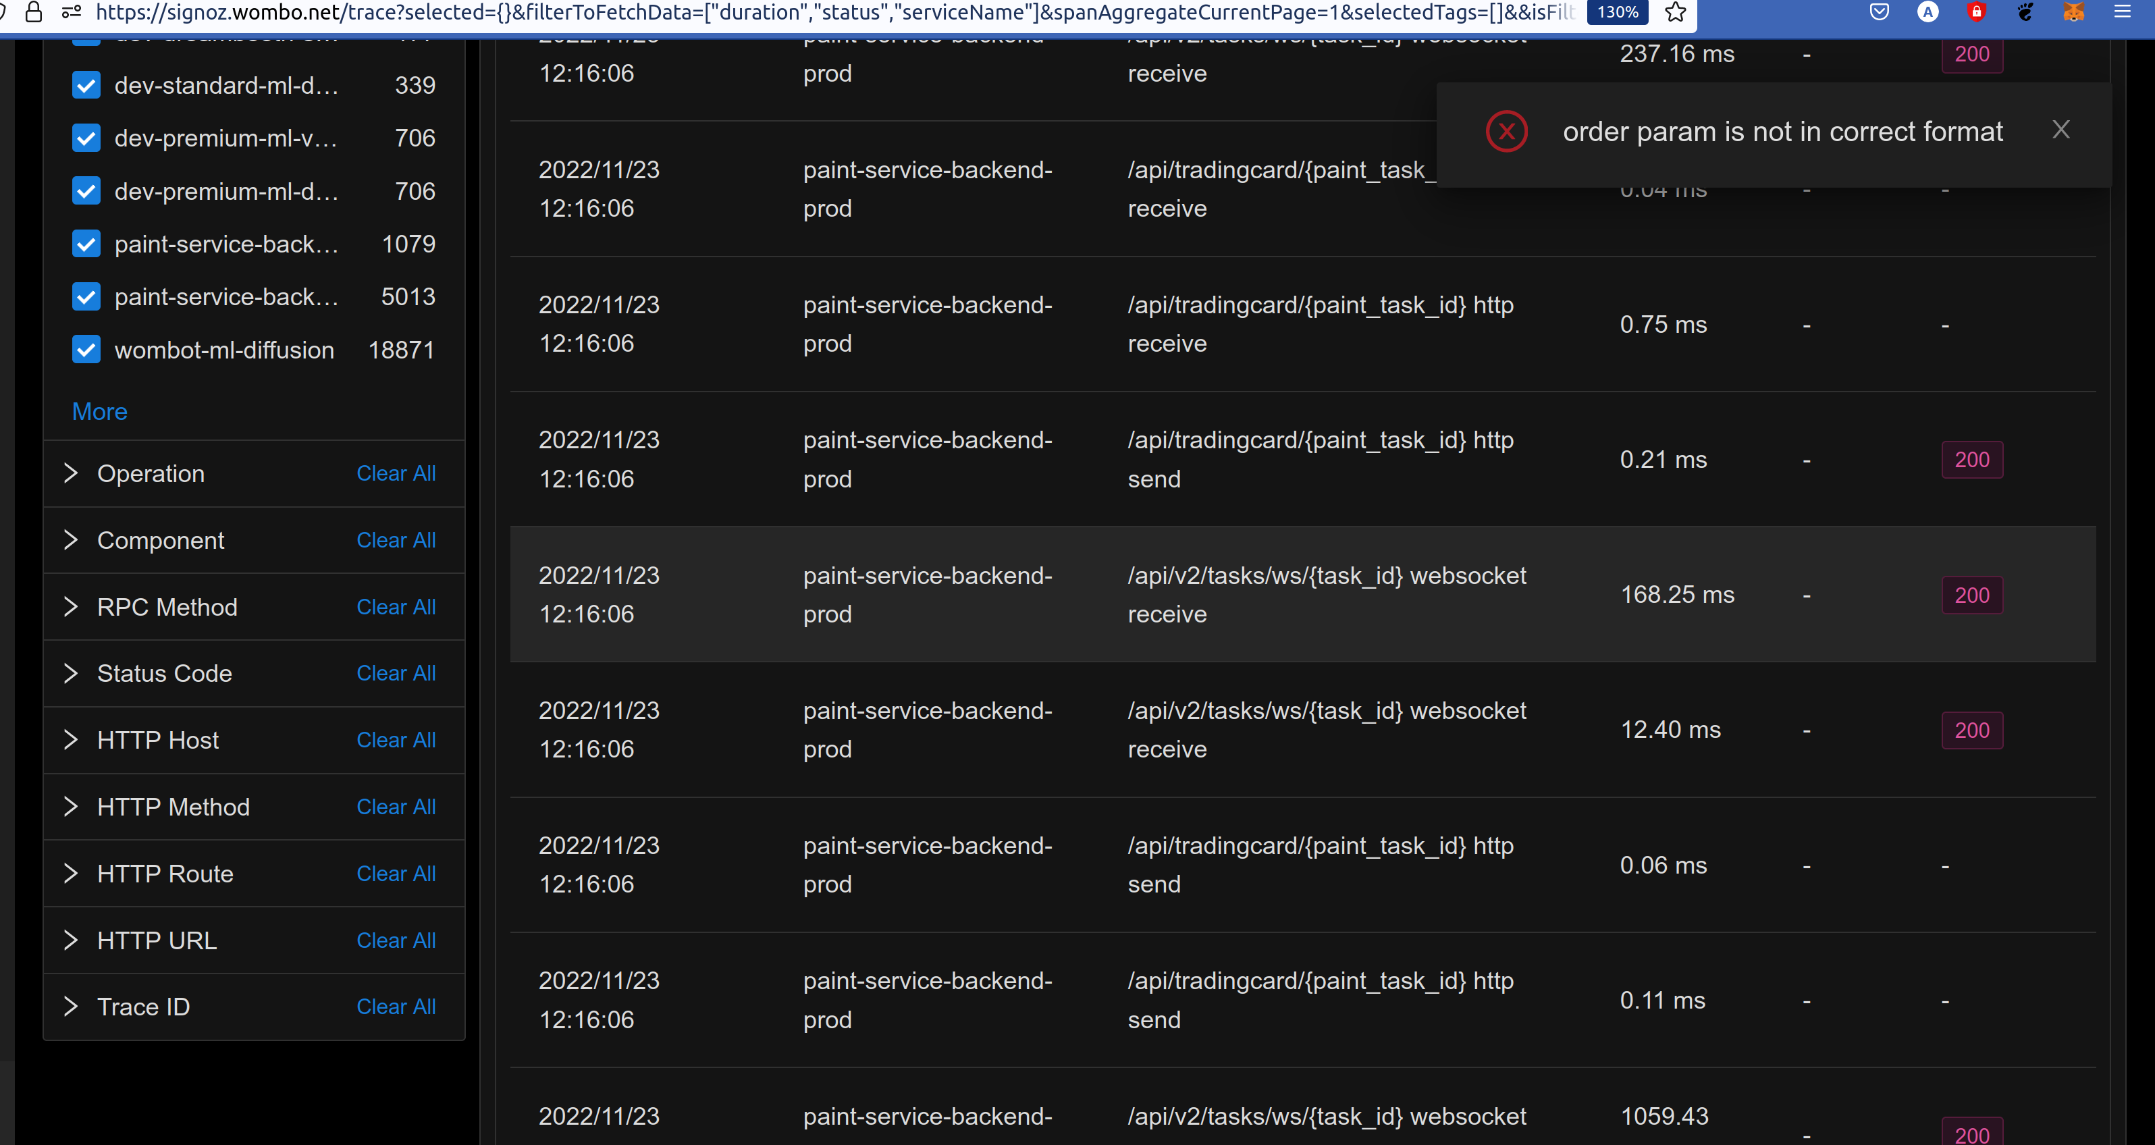Viewport: 2155px width, 1145px height.
Task: Uncheck the wombot-ml-diffusion service checkbox
Action: [86, 350]
